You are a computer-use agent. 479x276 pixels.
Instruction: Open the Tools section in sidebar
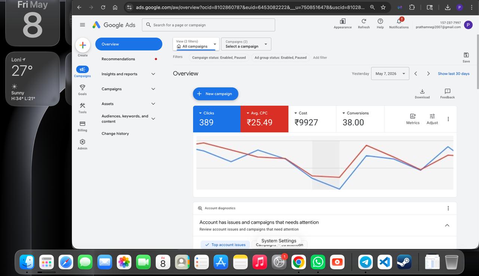point(82,108)
